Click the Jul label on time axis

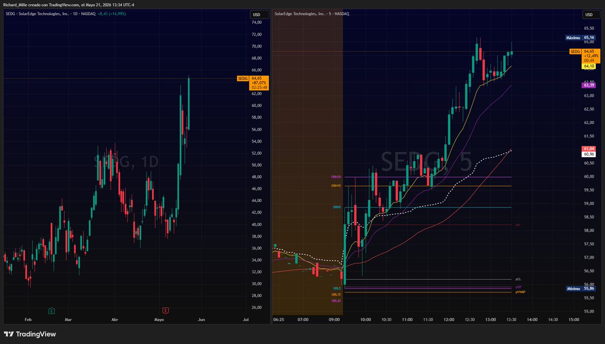coord(246,320)
